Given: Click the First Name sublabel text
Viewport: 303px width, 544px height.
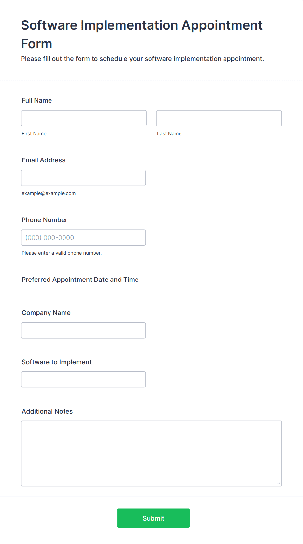Looking at the screenshot, I should pyautogui.click(x=34, y=134).
